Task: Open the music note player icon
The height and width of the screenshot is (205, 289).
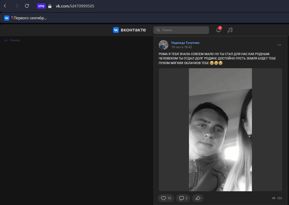Action: pyautogui.click(x=230, y=30)
